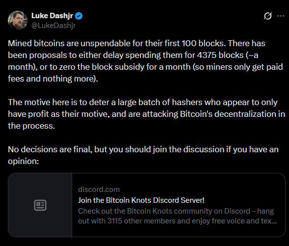Screen dimensions: 289x246
Task: Click the word 'opinion:' above the card
Action: 24,162
